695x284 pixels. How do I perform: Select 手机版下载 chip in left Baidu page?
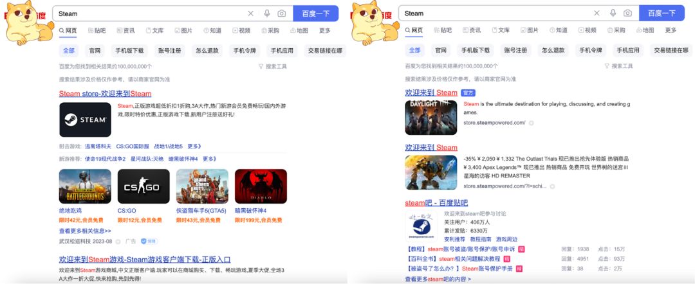[129, 50]
